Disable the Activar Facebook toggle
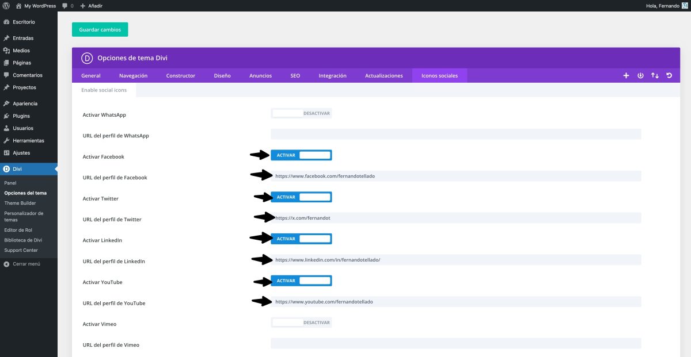This screenshot has width=691, height=357. (x=301, y=155)
